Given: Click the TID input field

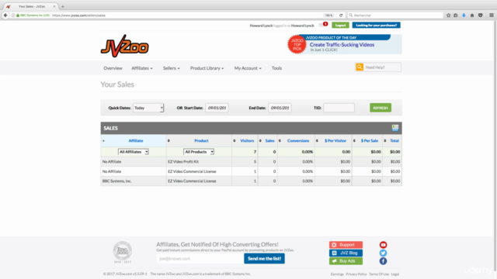Looking at the screenshot, I should coord(339,108).
